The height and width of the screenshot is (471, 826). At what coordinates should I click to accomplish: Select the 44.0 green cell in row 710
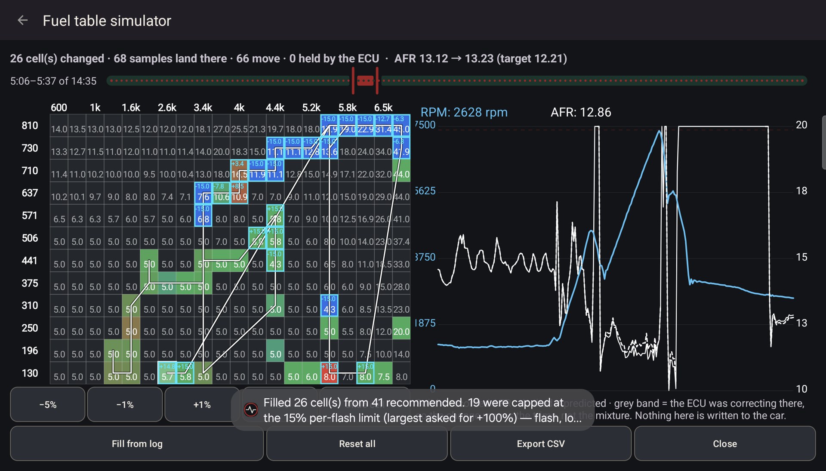point(401,170)
